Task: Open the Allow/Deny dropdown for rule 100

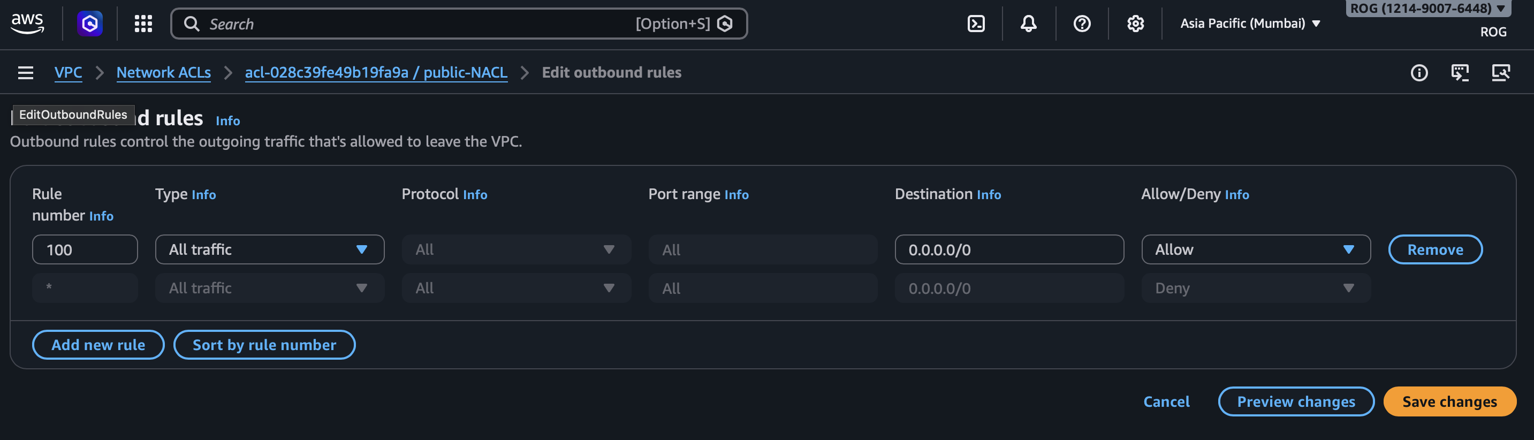Action: [x=1255, y=249]
